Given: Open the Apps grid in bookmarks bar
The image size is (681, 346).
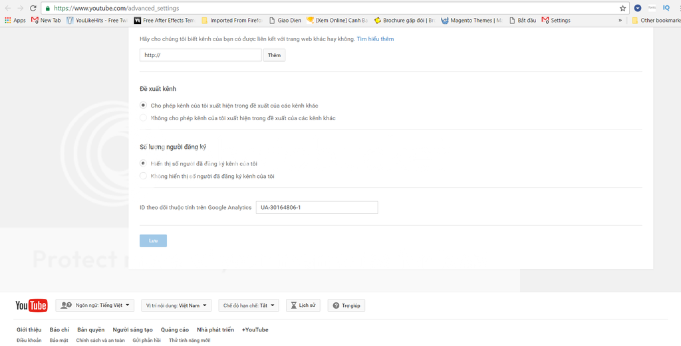Looking at the screenshot, I should pyautogui.click(x=15, y=21).
